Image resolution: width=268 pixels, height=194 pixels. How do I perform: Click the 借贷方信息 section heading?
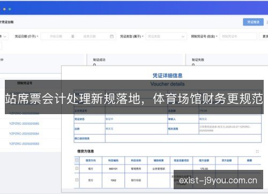click(86, 151)
